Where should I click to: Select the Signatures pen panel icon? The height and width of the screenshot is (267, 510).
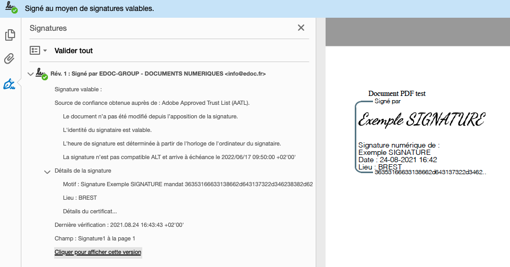9,84
